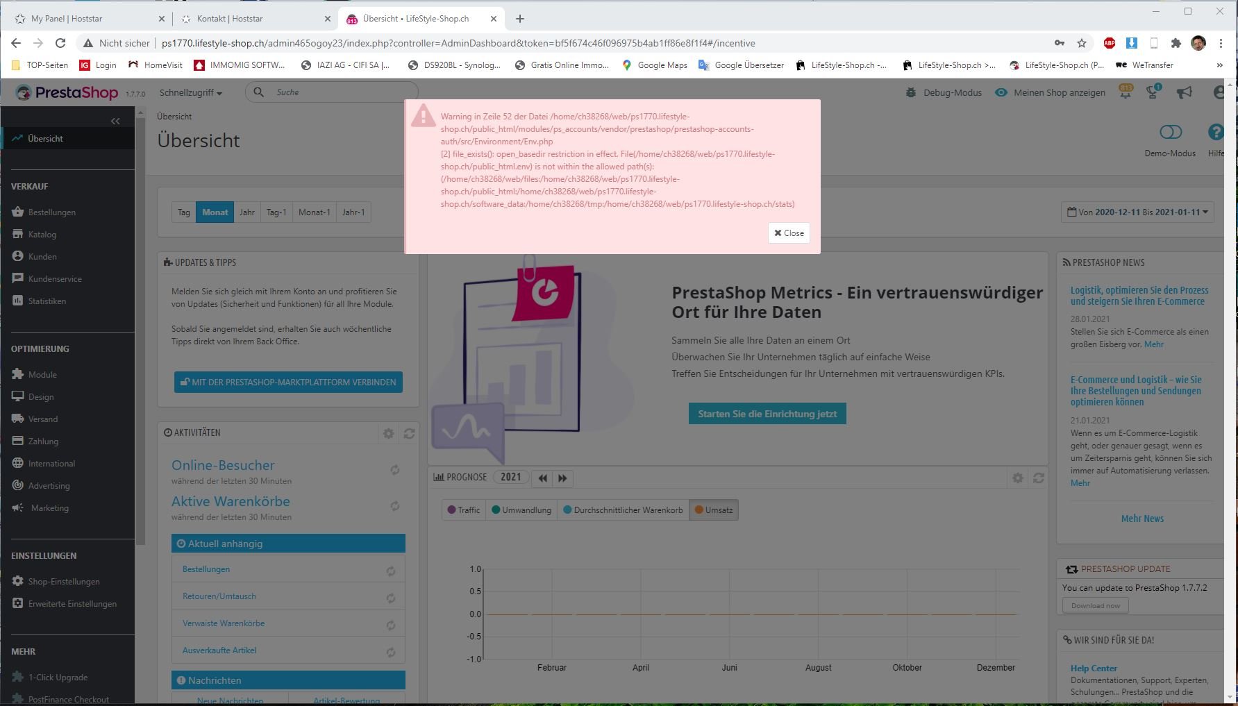Toggle Umwandlung series in the chart
1238x706 pixels.
tap(521, 510)
